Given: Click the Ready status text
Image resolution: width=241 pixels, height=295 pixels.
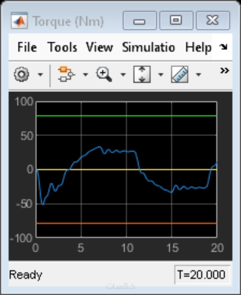Looking at the screenshot, I should [25, 275].
